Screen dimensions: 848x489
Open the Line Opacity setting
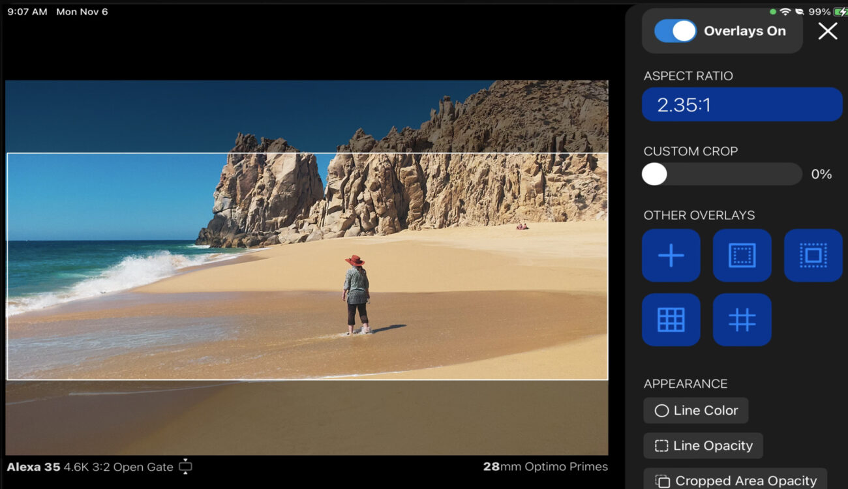703,446
